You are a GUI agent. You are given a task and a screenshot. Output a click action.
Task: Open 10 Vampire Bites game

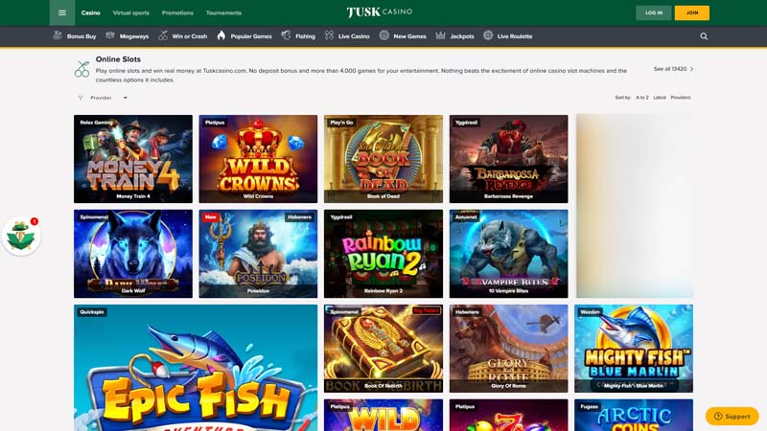coord(509,254)
